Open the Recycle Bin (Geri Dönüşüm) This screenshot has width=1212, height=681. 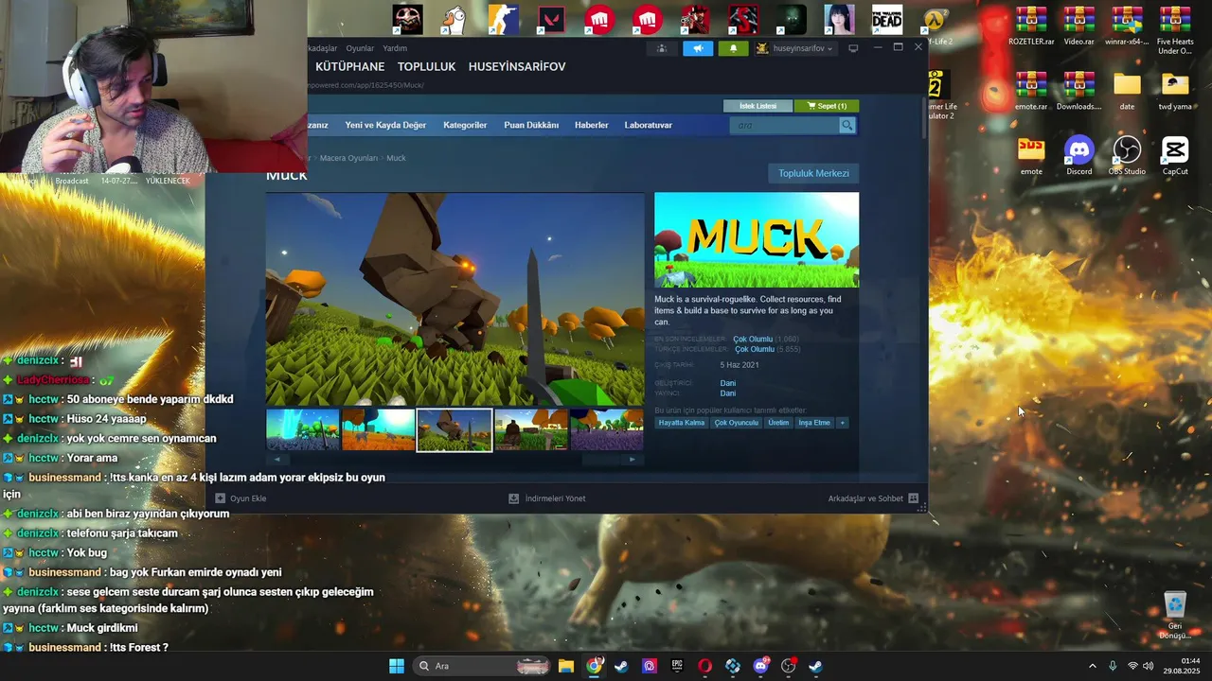click(1174, 615)
